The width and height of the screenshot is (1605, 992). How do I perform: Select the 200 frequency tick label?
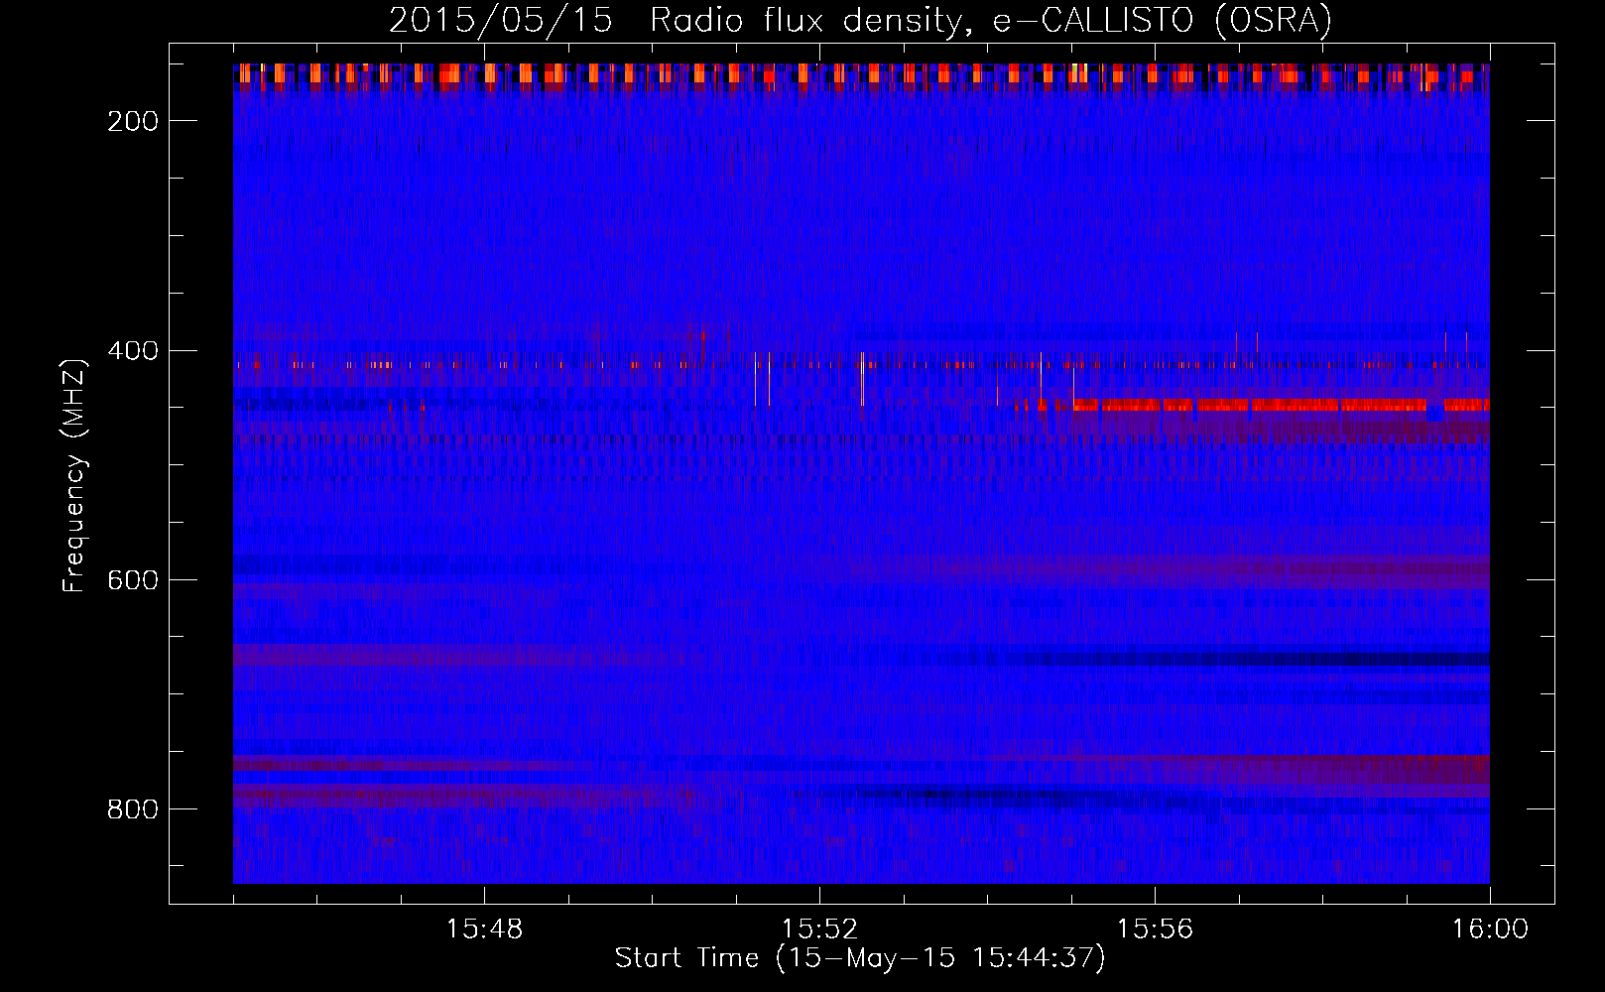click(x=133, y=121)
